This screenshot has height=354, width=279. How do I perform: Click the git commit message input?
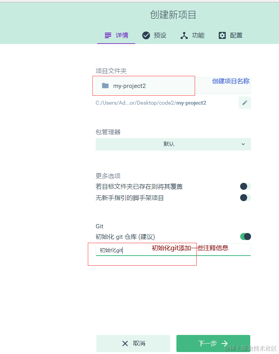tap(173, 250)
